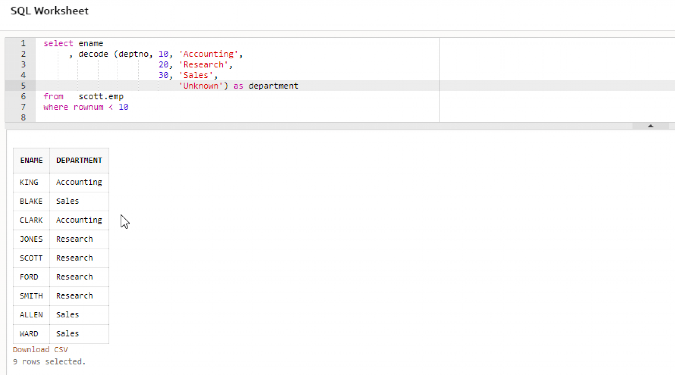Viewport: 675px width, 375px height.
Task: Click the '9 rows selected.' status text
Action: pos(49,362)
